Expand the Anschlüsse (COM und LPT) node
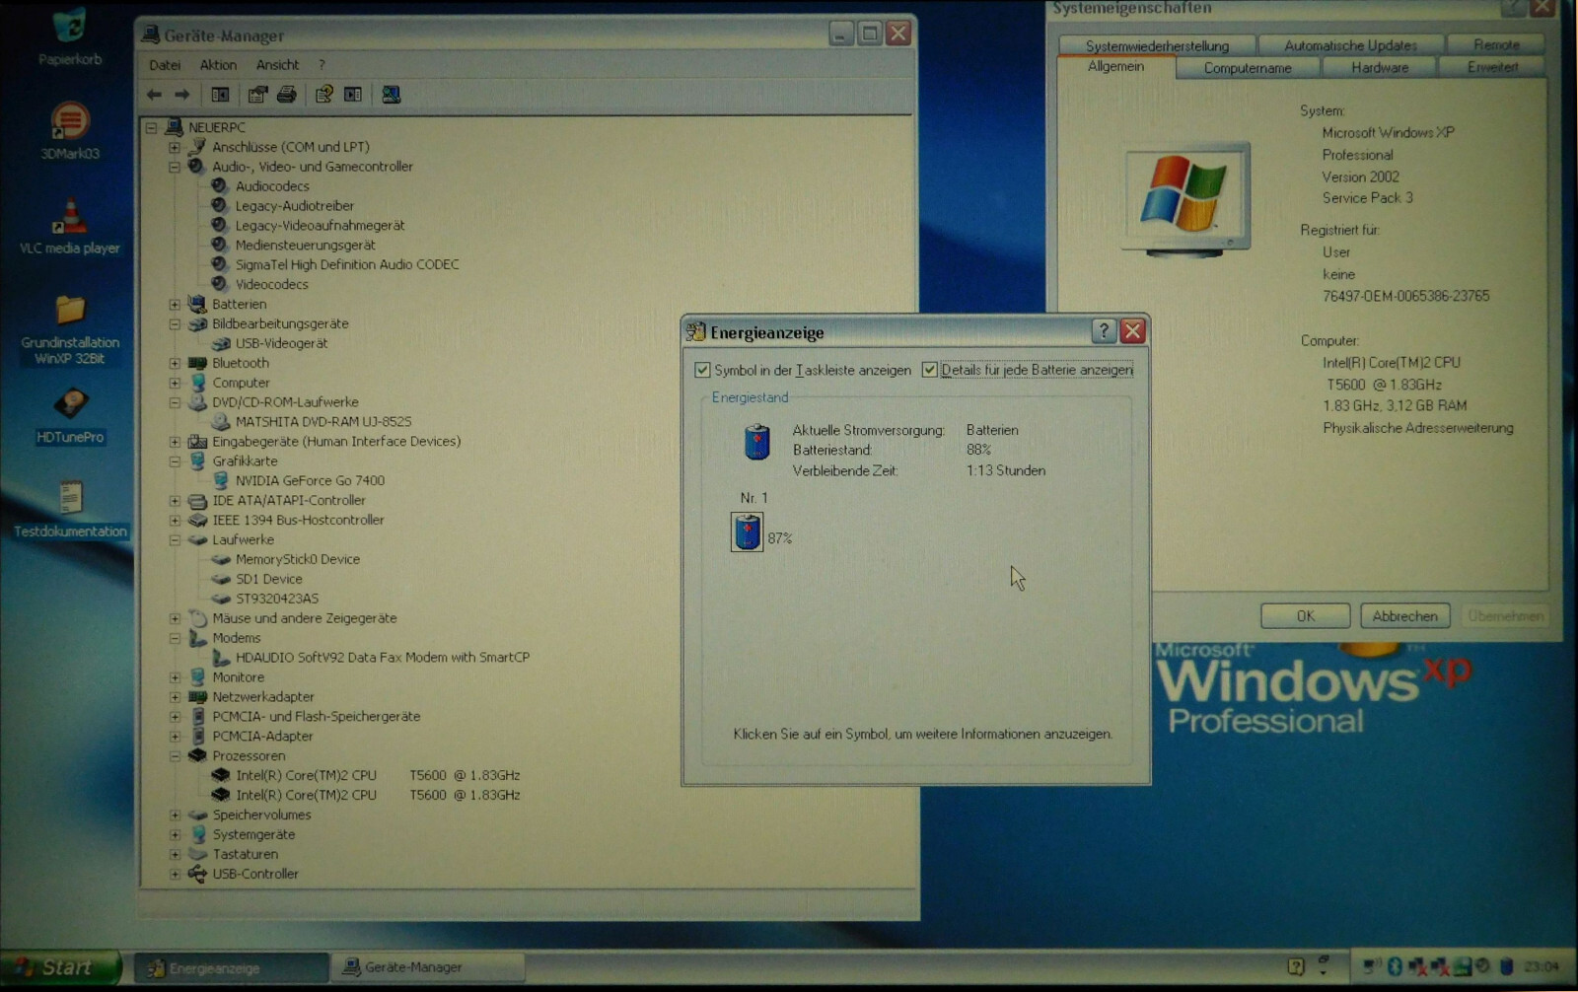This screenshot has height=992, width=1578. pyautogui.click(x=175, y=147)
